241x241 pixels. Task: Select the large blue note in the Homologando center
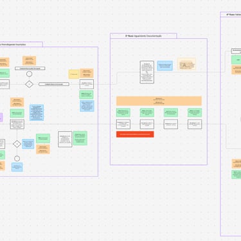point(37,112)
